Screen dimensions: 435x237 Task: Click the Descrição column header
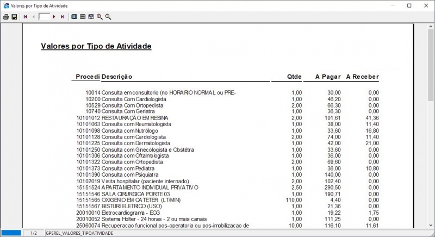point(117,77)
